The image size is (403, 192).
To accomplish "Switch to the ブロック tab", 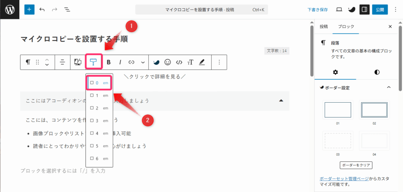I will coord(346,26).
